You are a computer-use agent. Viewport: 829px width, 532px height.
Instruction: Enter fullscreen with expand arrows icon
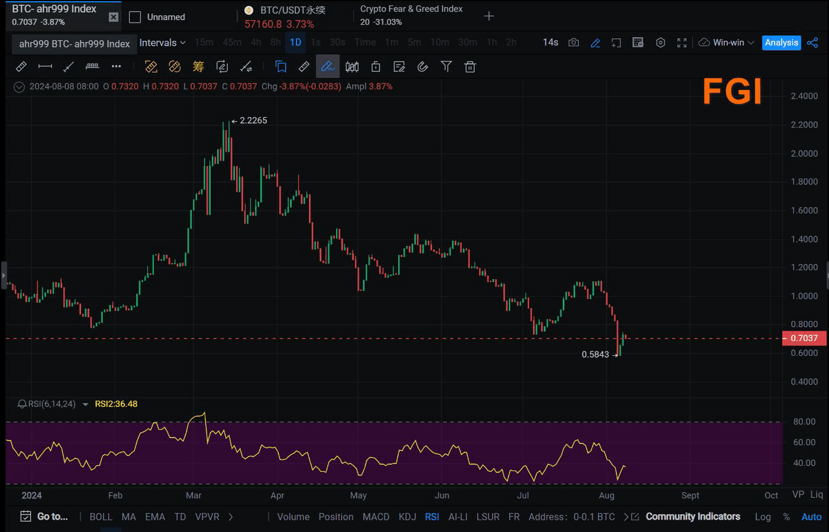tap(682, 43)
